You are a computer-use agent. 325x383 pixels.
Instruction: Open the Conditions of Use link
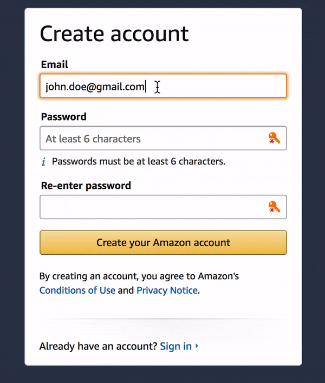point(77,290)
